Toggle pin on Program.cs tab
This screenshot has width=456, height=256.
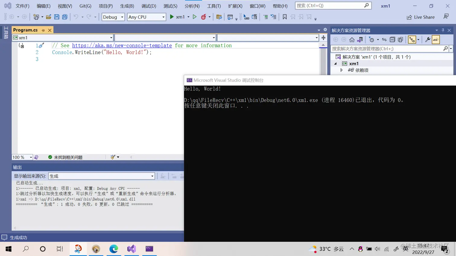coord(43,30)
